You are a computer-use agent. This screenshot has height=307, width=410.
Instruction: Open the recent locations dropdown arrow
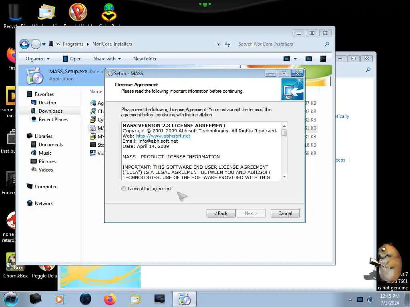(x=44, y=44)
